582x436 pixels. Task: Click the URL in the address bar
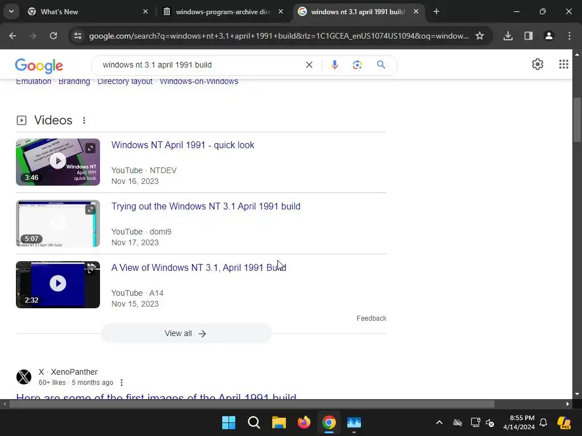278,36
